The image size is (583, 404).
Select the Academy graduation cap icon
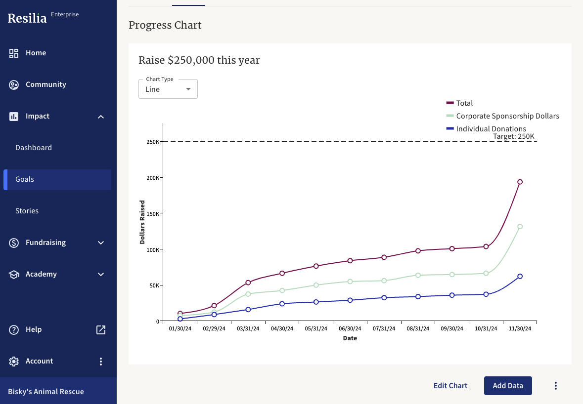[x=13, y=274]
